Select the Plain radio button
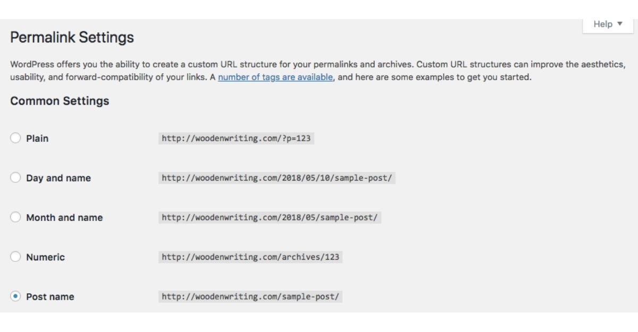This screenshot has width=638, height=332. click(x=15, y=138)
